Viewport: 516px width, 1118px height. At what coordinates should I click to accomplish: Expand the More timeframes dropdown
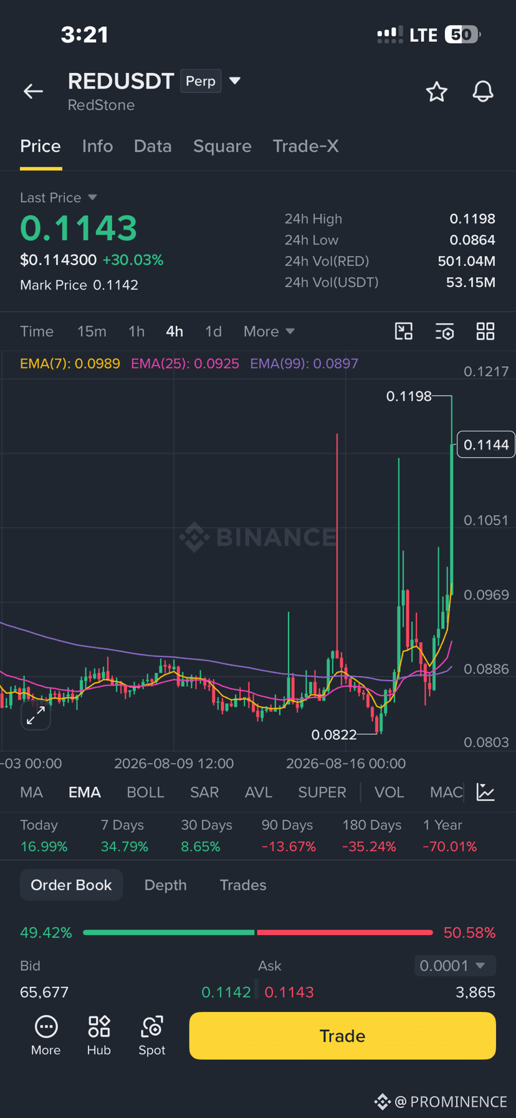[x=269, y=331]
